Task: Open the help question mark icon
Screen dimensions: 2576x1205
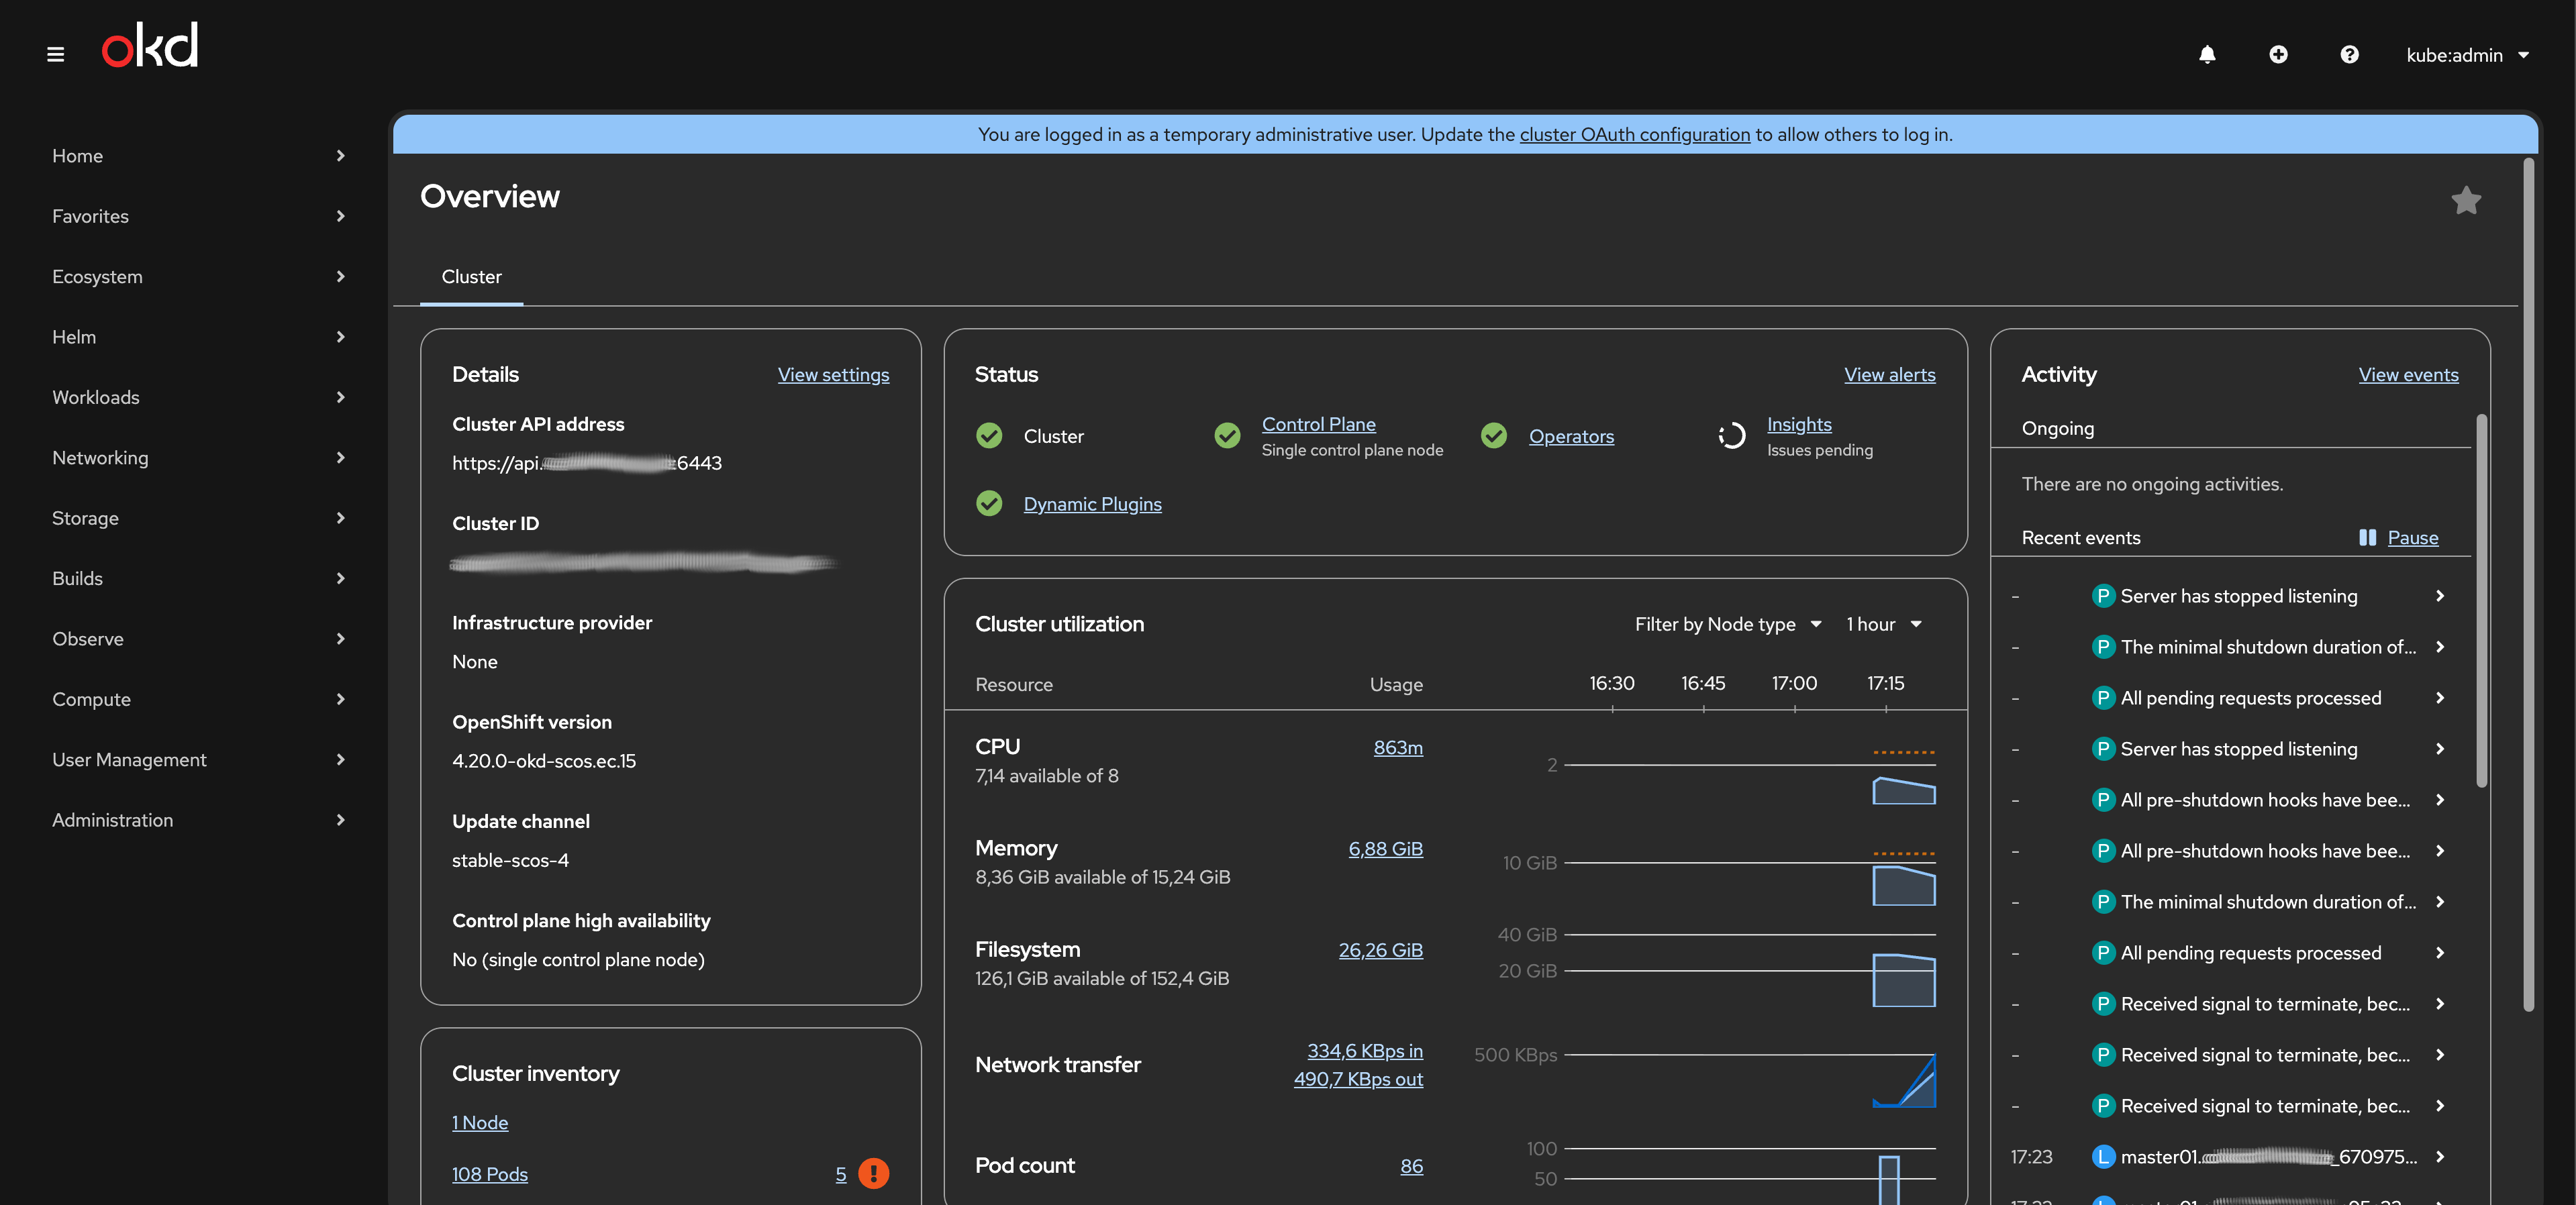Action: 2349,54
